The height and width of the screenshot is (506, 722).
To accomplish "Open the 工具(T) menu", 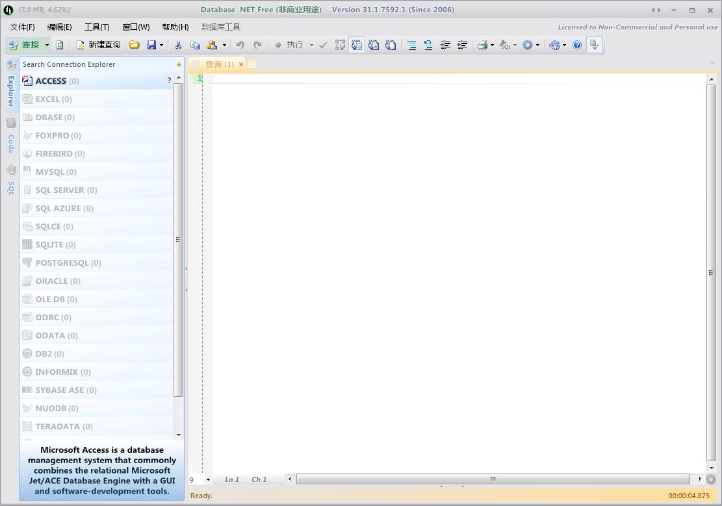I will (97, 27).
